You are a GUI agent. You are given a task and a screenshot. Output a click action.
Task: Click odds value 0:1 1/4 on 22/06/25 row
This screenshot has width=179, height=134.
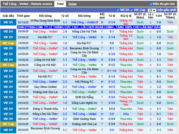coord(112,71)
